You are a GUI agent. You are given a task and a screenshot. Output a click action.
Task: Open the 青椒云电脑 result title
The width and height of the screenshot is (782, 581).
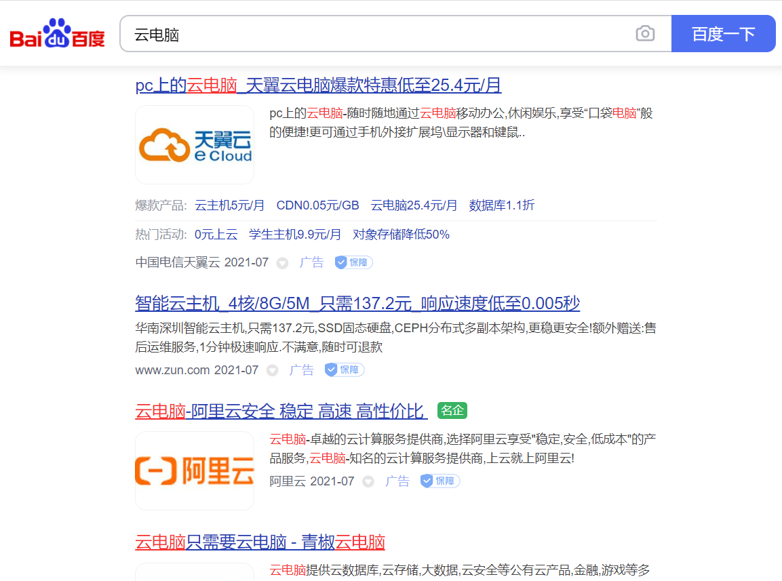(260, 542)
